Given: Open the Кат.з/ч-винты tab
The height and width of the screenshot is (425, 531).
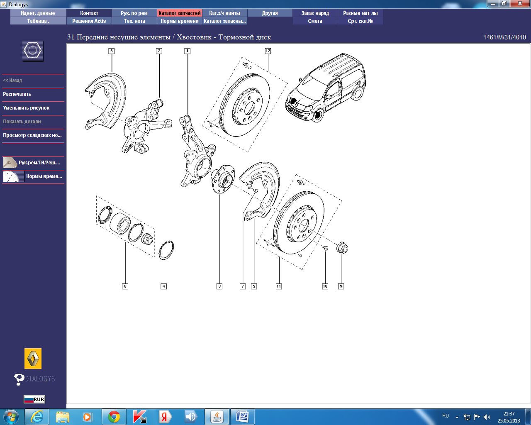Looking at the screenshot, I should (225, 13).
